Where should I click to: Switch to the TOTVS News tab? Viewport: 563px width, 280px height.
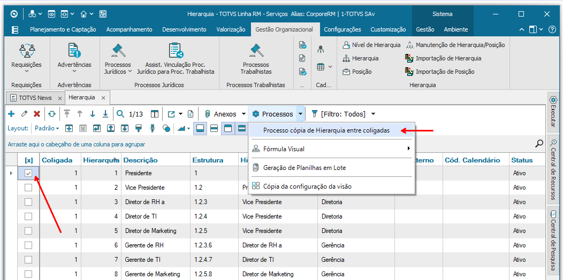(x=35, y=97)
